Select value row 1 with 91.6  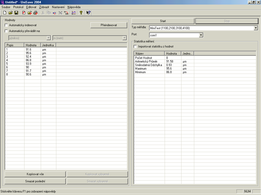66,50
